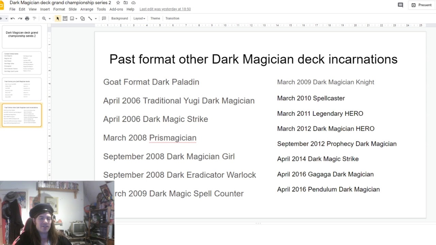This screenshot has height=245, width=436.
Task: Open the Slide menu
Action: pos(73,9)
